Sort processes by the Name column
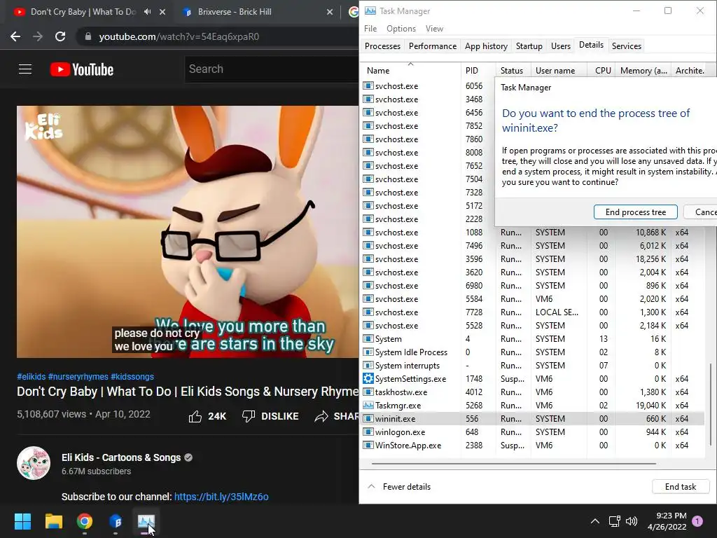This screenshot has height=538, width=717. (411, 71)
